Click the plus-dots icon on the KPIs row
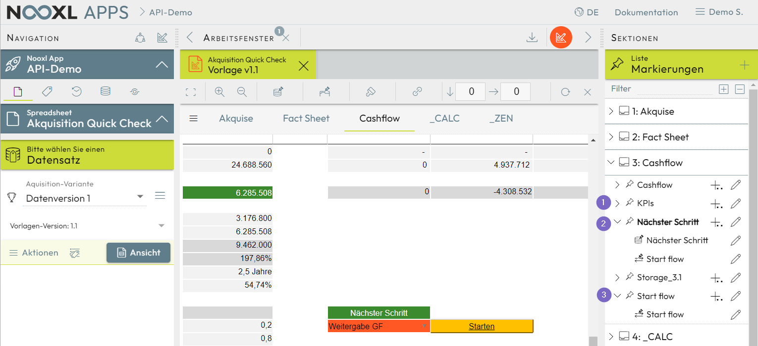Screen dimensions: 758x346 click(x=716, y=204)
